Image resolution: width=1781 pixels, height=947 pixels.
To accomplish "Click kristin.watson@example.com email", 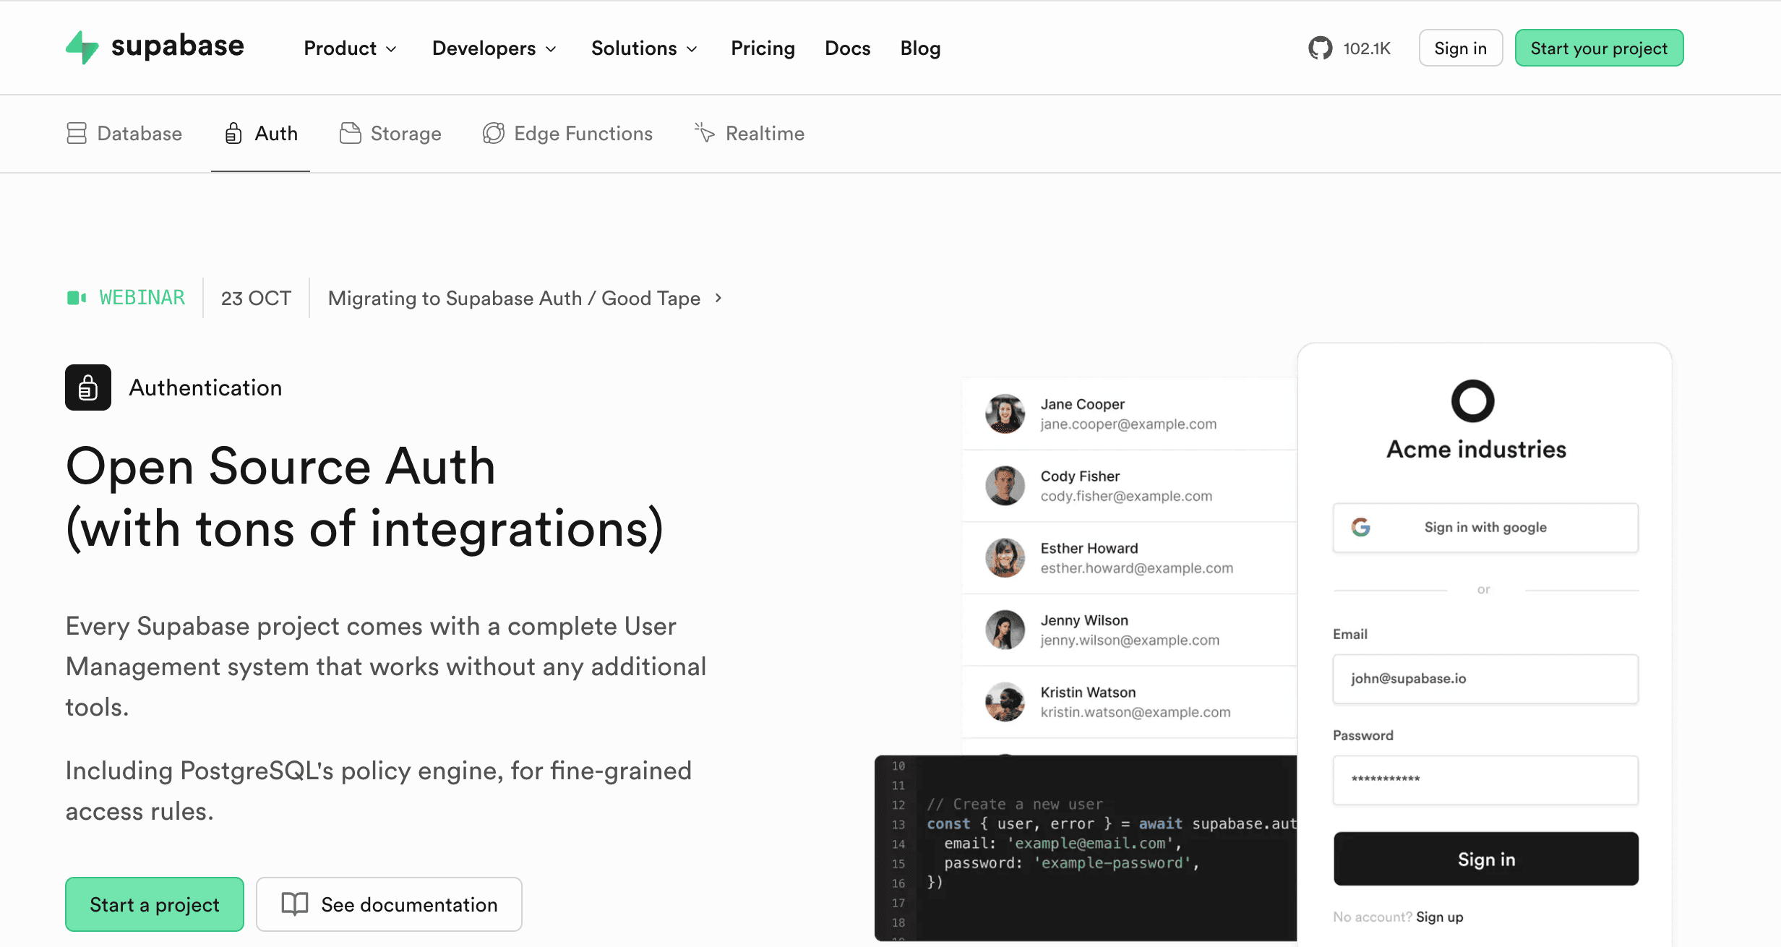I will tap(1135, 712).
